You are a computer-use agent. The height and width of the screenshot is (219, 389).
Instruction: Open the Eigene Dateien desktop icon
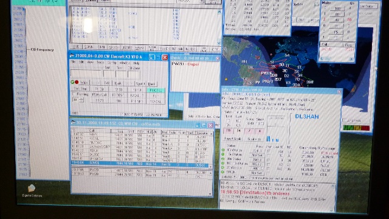point(32,190)
